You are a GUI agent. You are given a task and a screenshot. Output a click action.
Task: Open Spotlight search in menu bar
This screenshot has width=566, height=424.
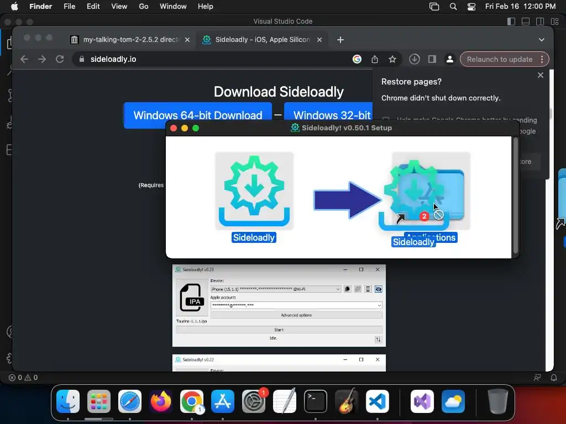click(x=453, y=7)
